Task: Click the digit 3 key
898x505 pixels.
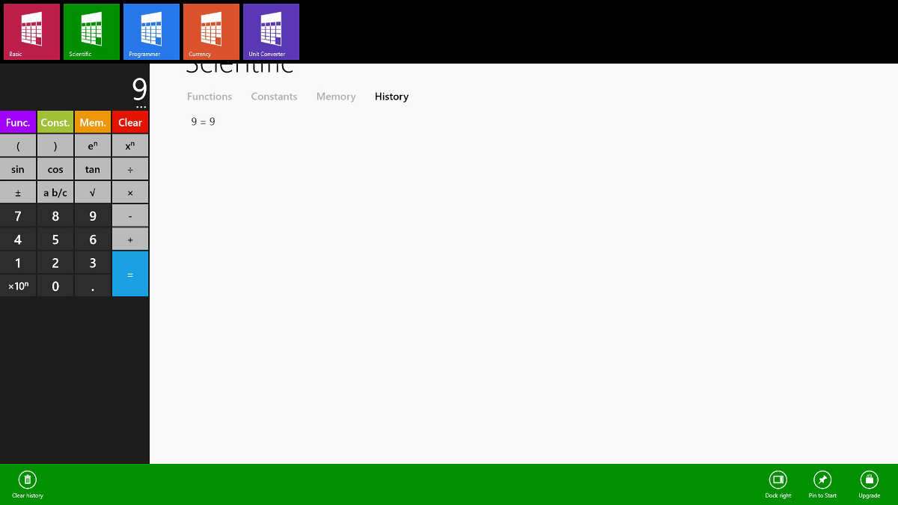Action: pos(93,263)
